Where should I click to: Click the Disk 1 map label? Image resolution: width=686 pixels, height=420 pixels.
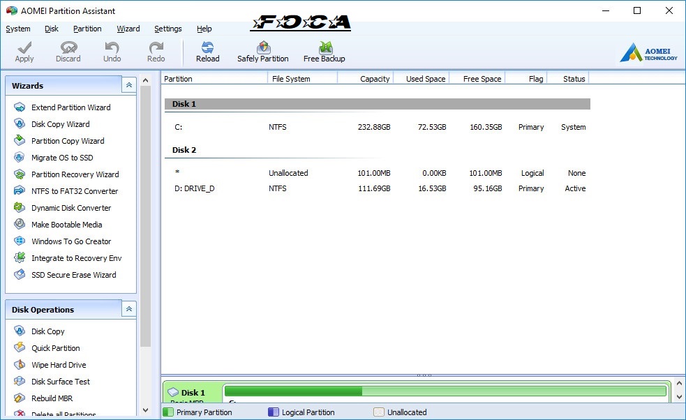pyautogui.click(x=193, y=392)
